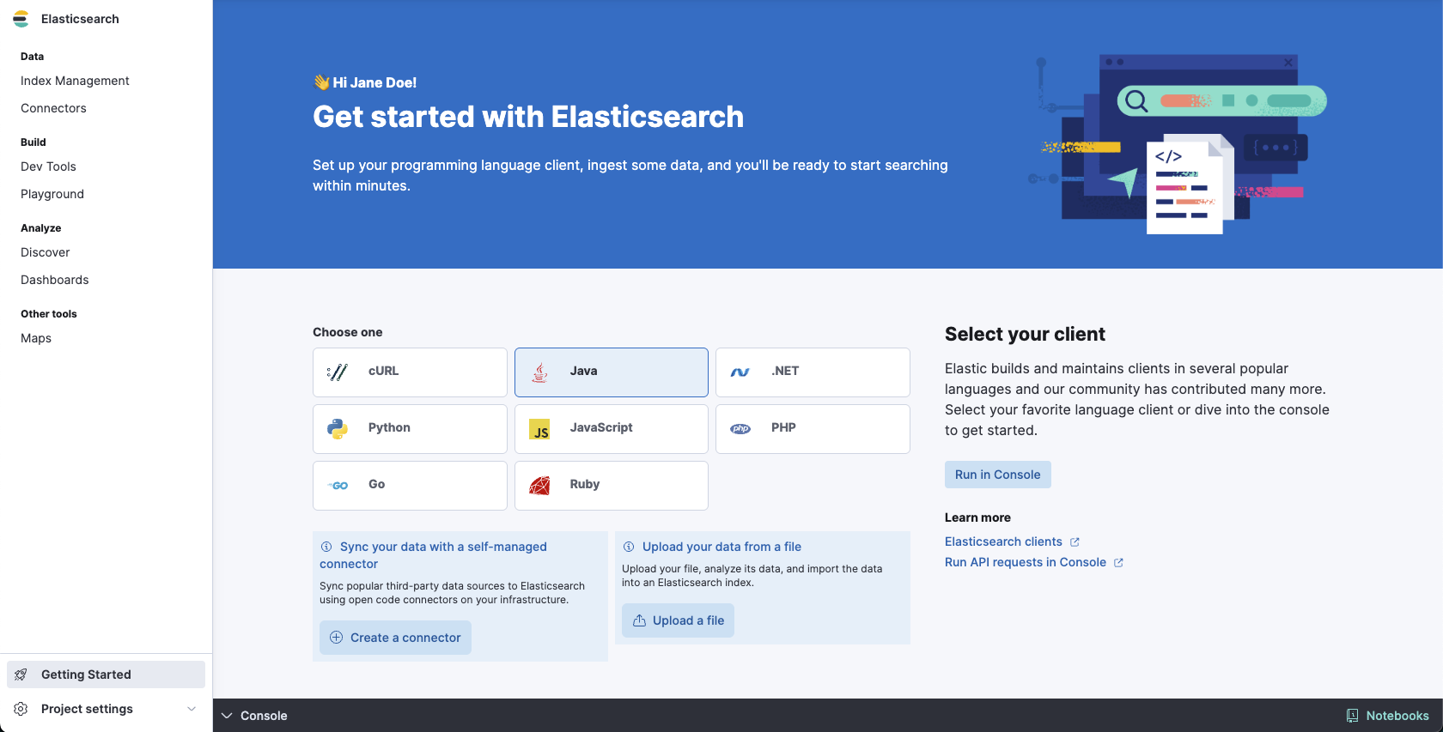This screenshot has width=1443, height=732.
Task: Select the Python logo icon
Action: 338,428
